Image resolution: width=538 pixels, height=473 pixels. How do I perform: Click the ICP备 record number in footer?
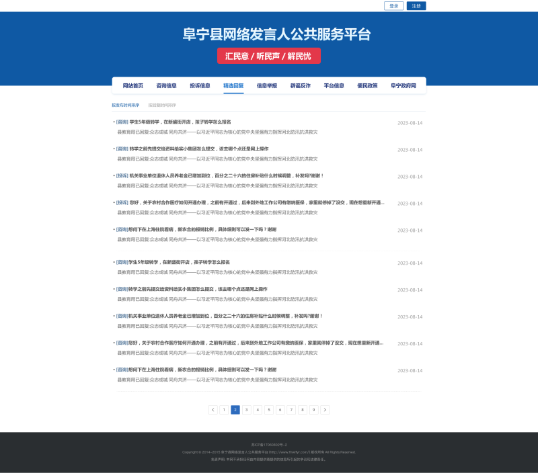pyautogui.click(x=268, y=445)
